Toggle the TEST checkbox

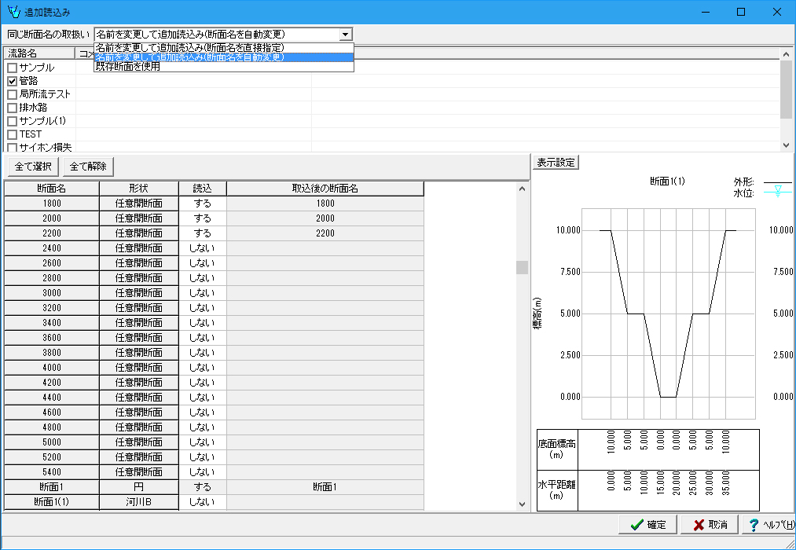point(13,134)
